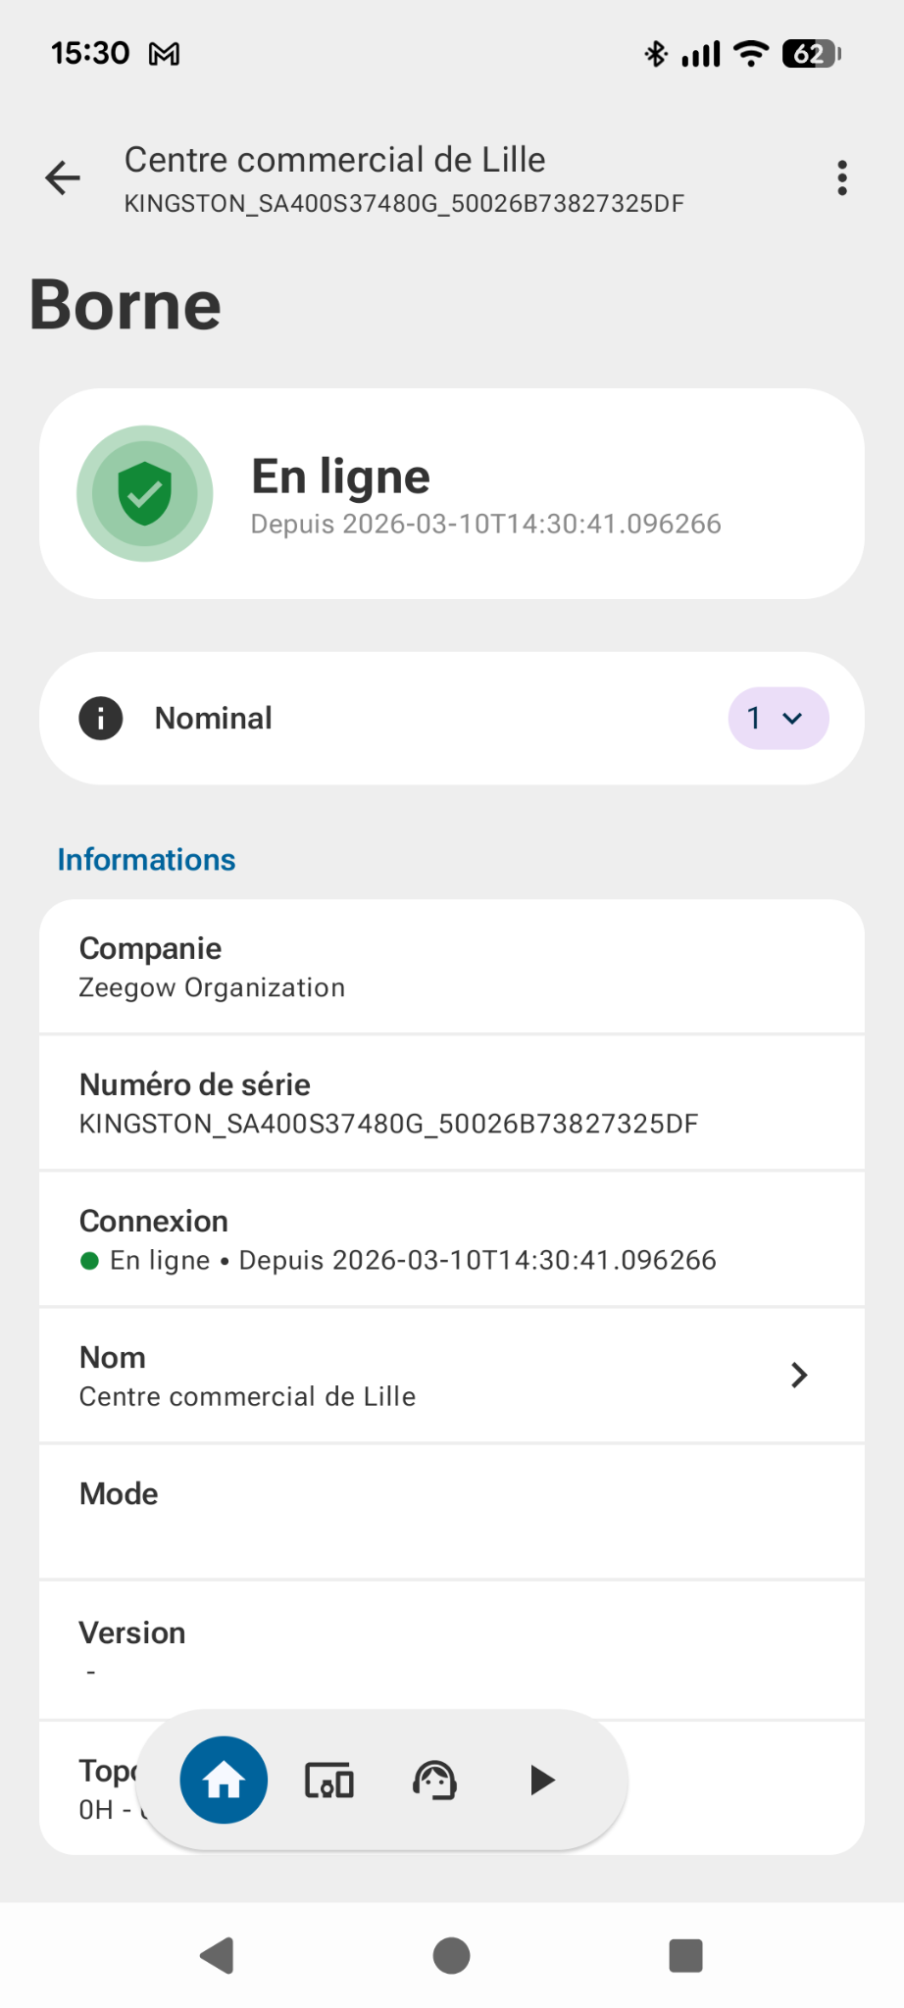Tap the green shield status icon
The image size is (904, 2008).
[145, 493]
